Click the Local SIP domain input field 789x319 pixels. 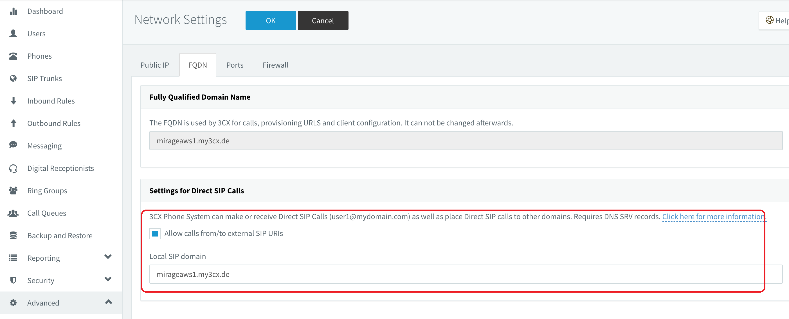pyautogui.click(x=466, y=274)
